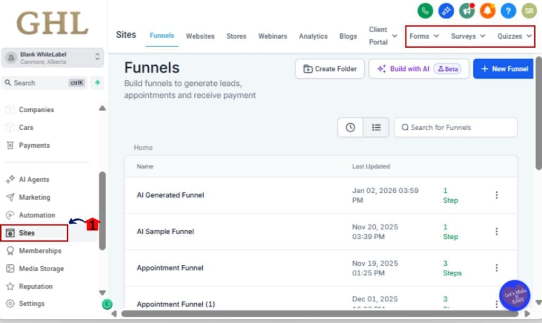Expand the Client Portal dropdown
542x323 pixels.
coord(383,36)
